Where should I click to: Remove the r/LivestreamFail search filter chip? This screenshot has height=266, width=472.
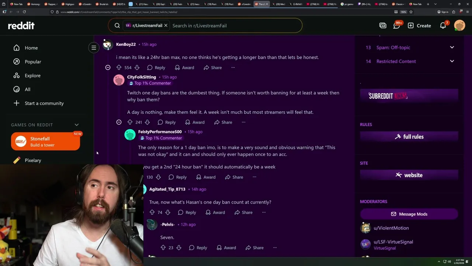point(166,25)
